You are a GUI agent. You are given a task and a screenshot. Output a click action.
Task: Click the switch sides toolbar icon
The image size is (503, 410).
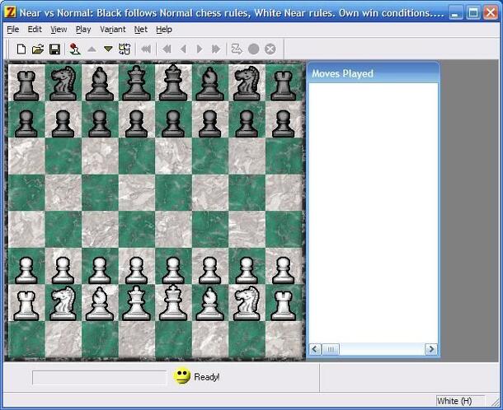point(125,49)
